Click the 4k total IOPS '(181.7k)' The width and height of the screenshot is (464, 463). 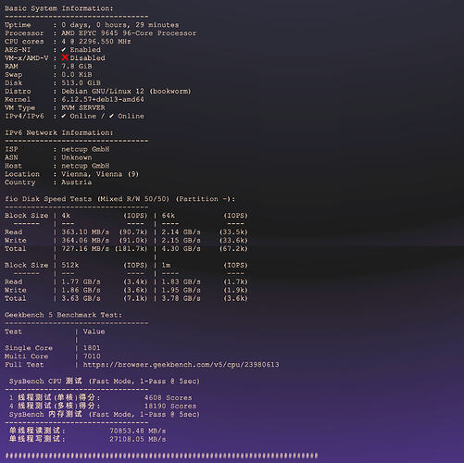131,249
